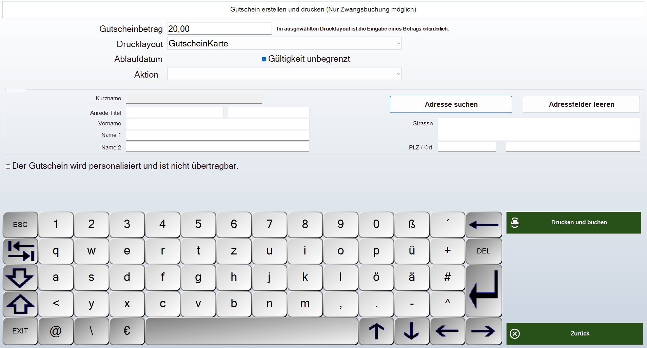Enable personalized non-transferable voucher checkbox
Viewport: 647px width, 348px height.
tap(8, 166)
